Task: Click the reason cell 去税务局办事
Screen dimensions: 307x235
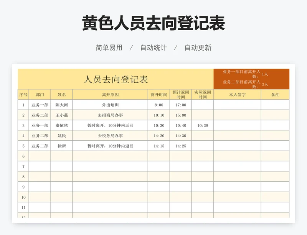Action: 110,136
